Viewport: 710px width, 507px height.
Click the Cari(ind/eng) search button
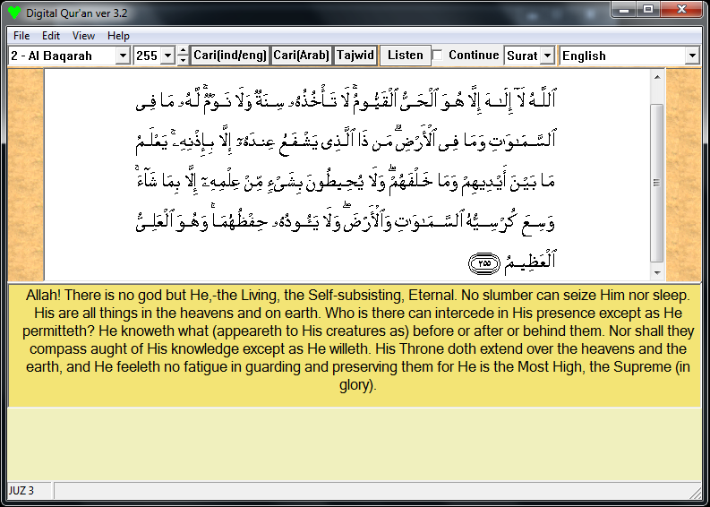(x=230, y=56)
